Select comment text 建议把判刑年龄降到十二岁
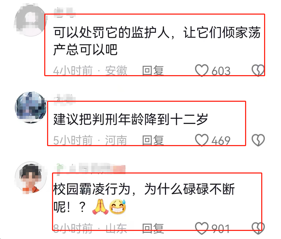The height and width of the screenshot is (239, 281). (130, 119)
